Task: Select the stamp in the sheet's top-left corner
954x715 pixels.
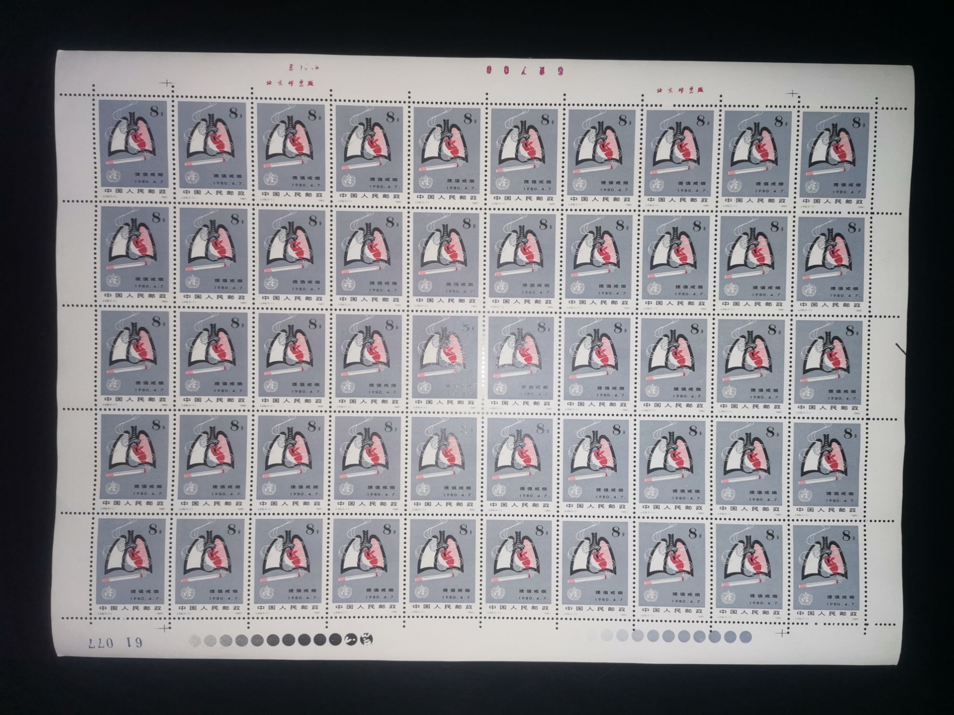Action: click(133, 149)
